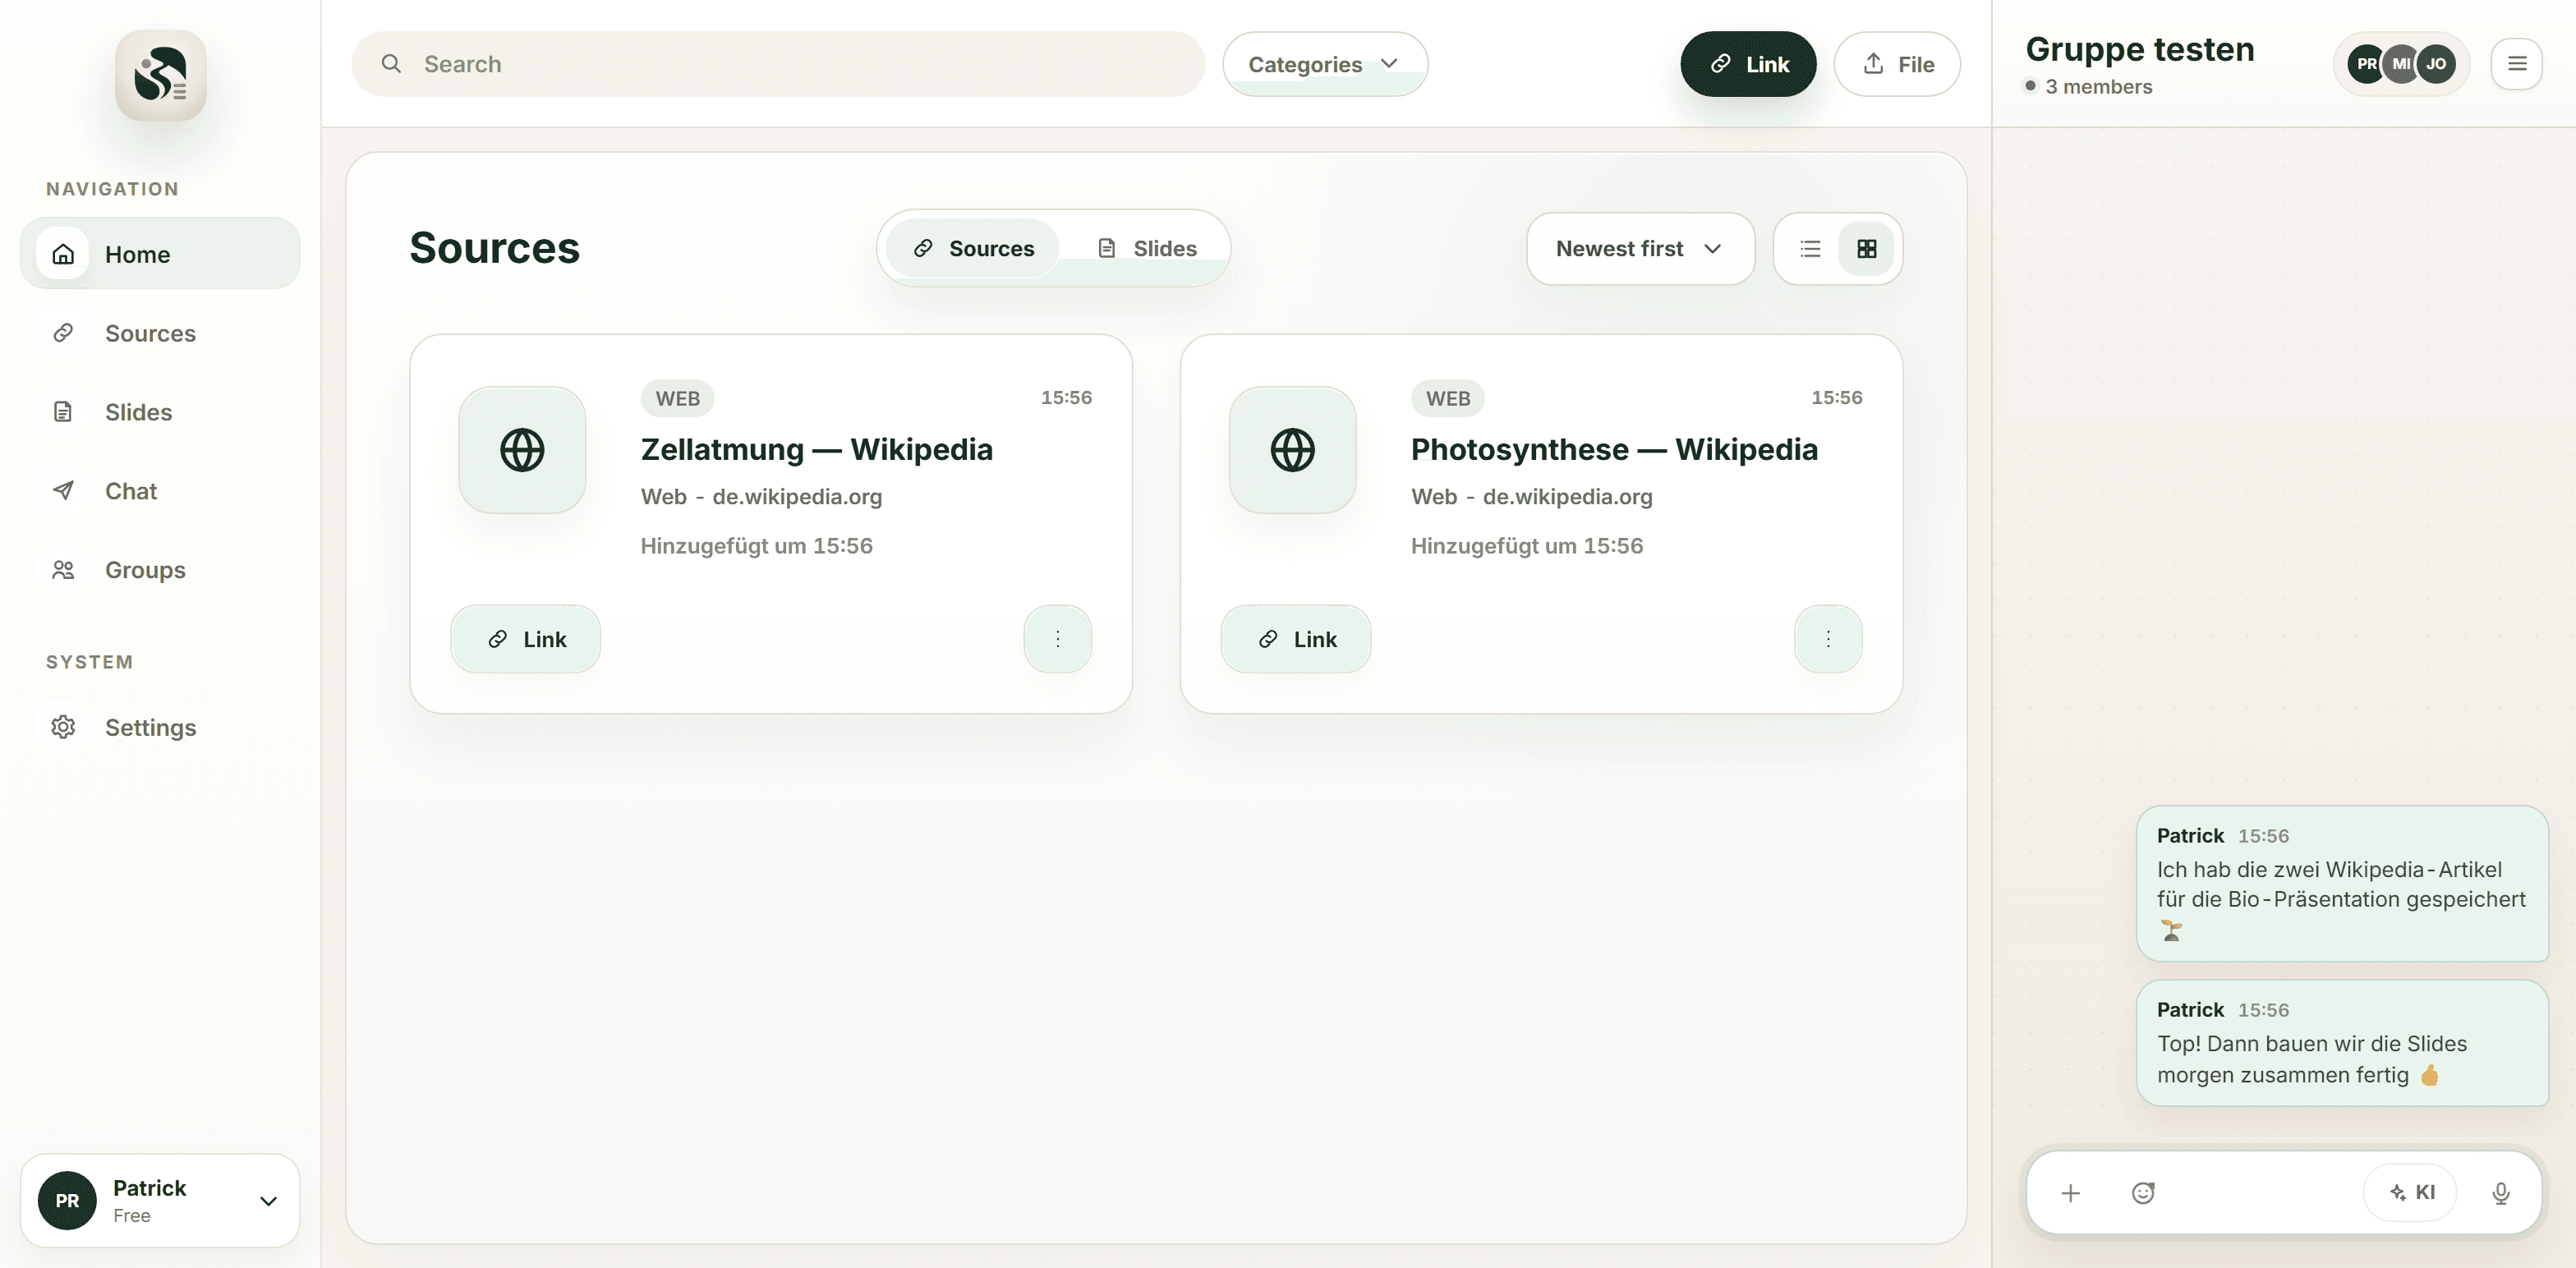Go to Sources in sidebar navigation

(160, 333)
